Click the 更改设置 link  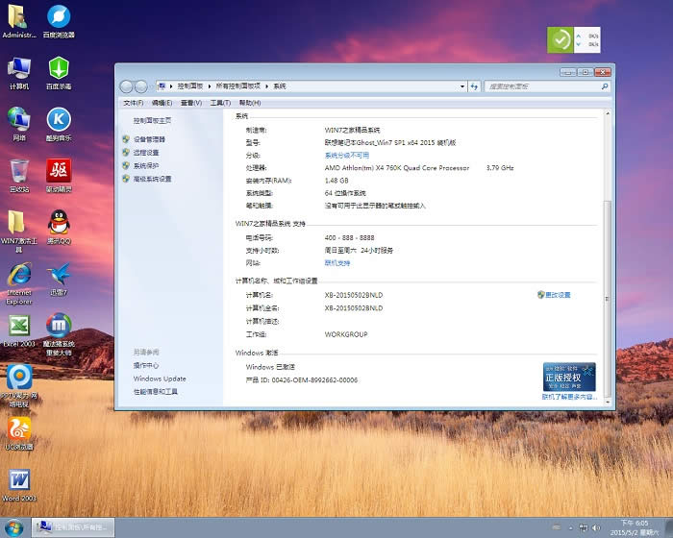(558, 295)
